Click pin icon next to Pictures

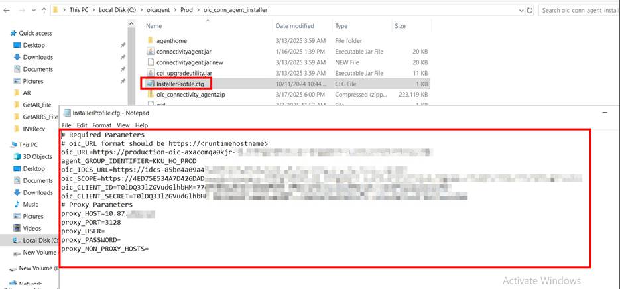coord(123,81)
